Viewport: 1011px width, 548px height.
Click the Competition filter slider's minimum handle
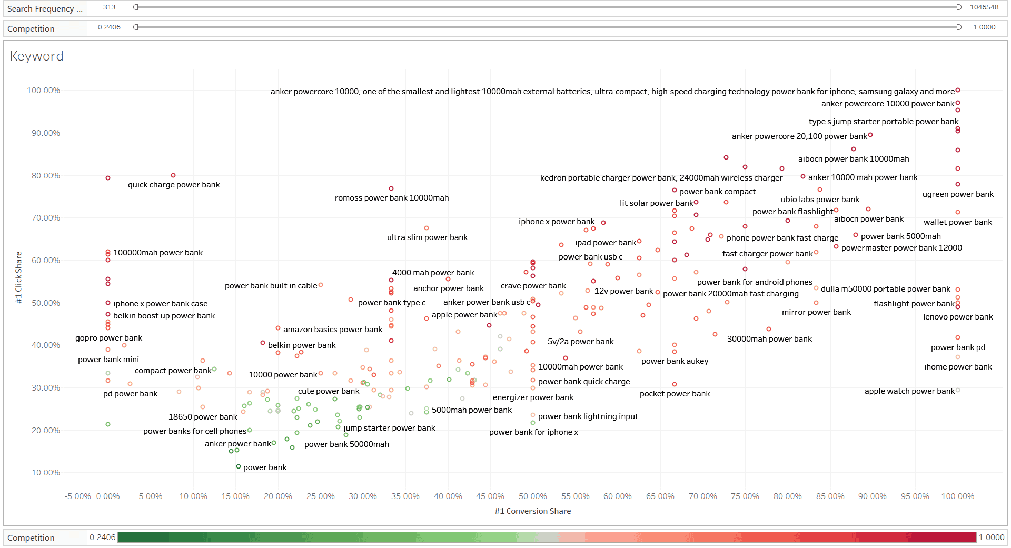click(x=136, y=27)
